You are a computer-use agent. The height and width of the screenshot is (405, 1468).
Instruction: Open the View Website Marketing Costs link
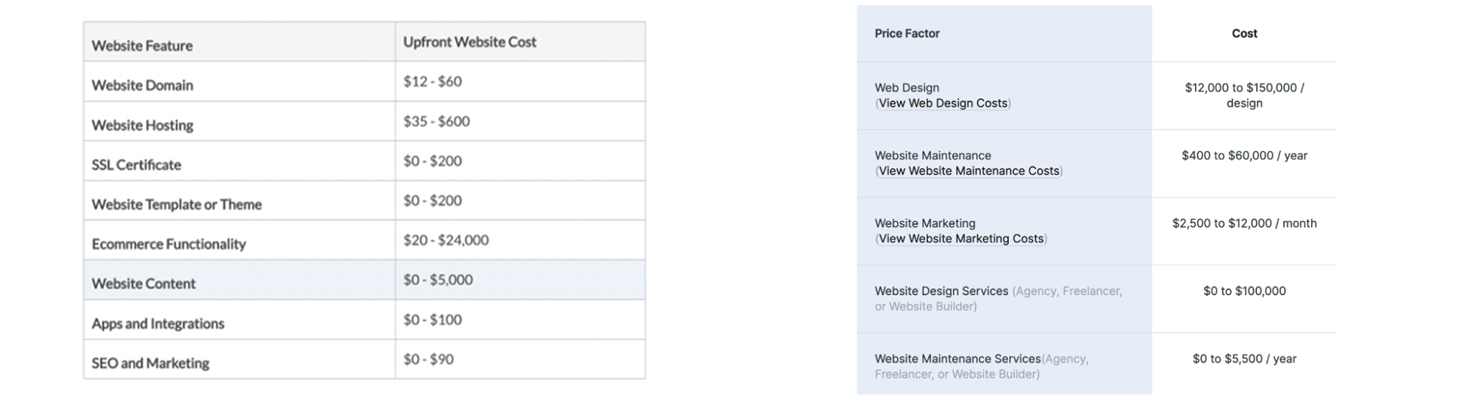pos(961,239)
